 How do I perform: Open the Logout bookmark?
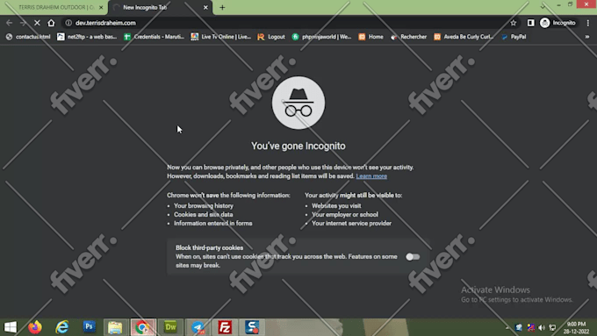[271, 37]
